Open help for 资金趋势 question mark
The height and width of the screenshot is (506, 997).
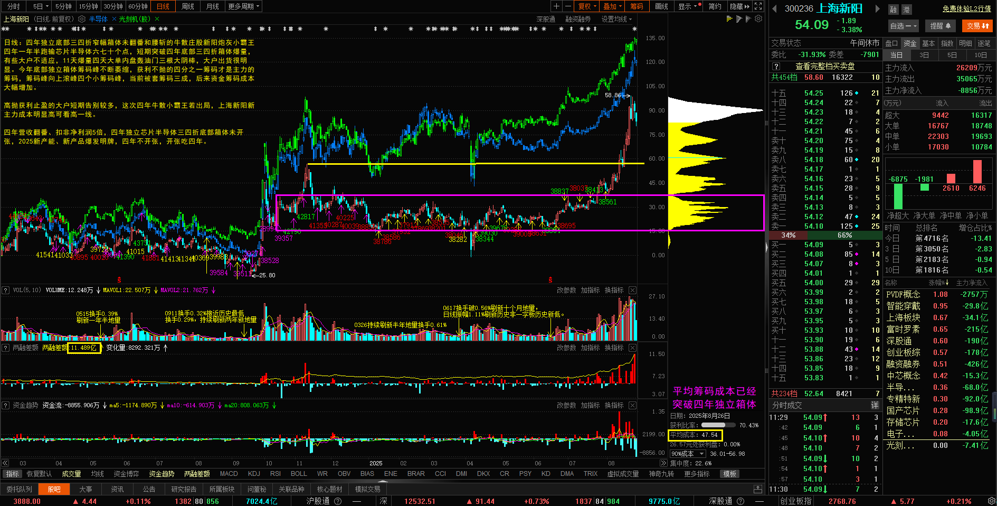(5, 406)
